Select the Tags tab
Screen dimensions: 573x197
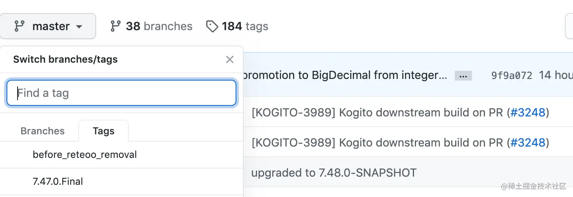click(104, 131)
